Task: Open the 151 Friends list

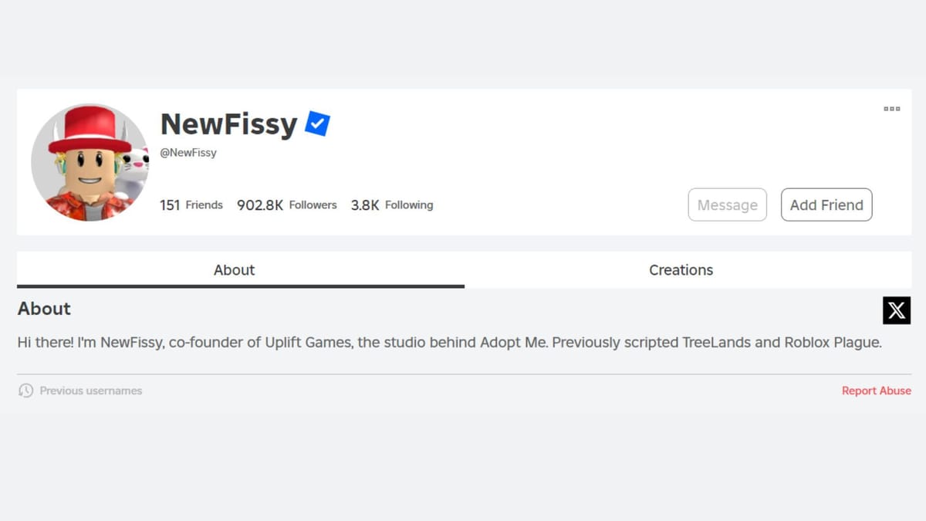Action: click(191, 205)
